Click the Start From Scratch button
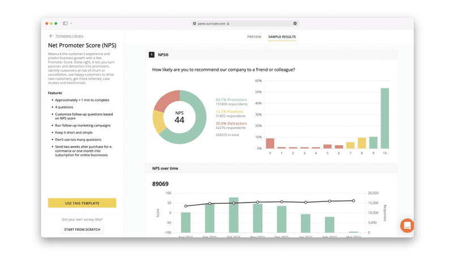The width and height of the screenshot is (453, 257). pos(82,229)
